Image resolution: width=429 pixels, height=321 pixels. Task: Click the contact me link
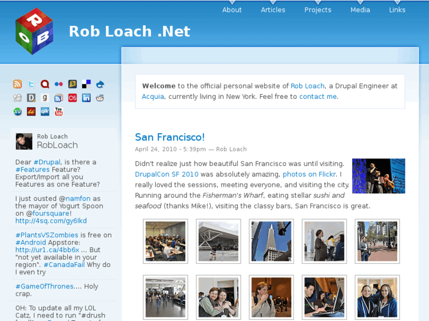click(x=318, y=97)
